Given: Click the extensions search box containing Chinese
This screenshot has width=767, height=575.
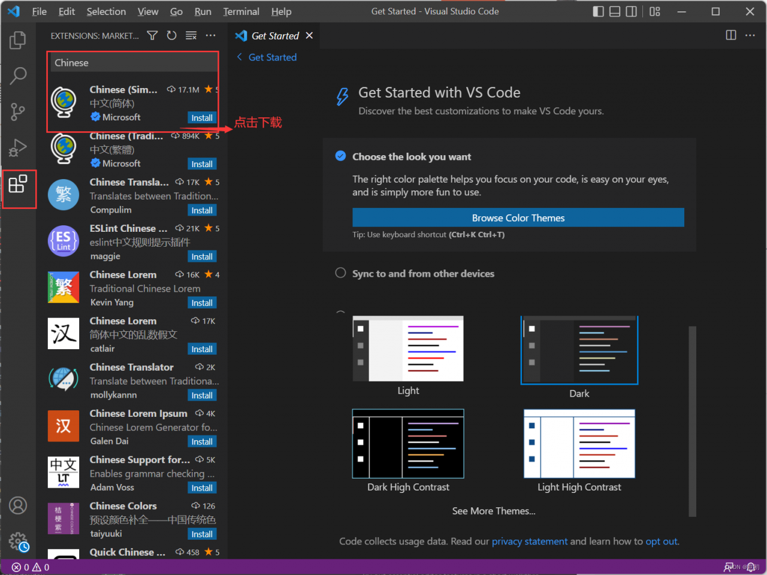Looking at the screenshot, I should (x=133, y=63).
